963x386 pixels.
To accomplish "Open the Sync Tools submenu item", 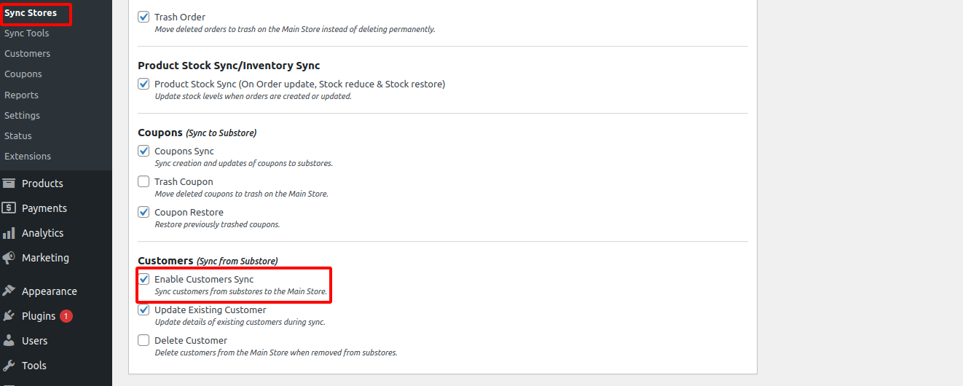I will (26, 33).
